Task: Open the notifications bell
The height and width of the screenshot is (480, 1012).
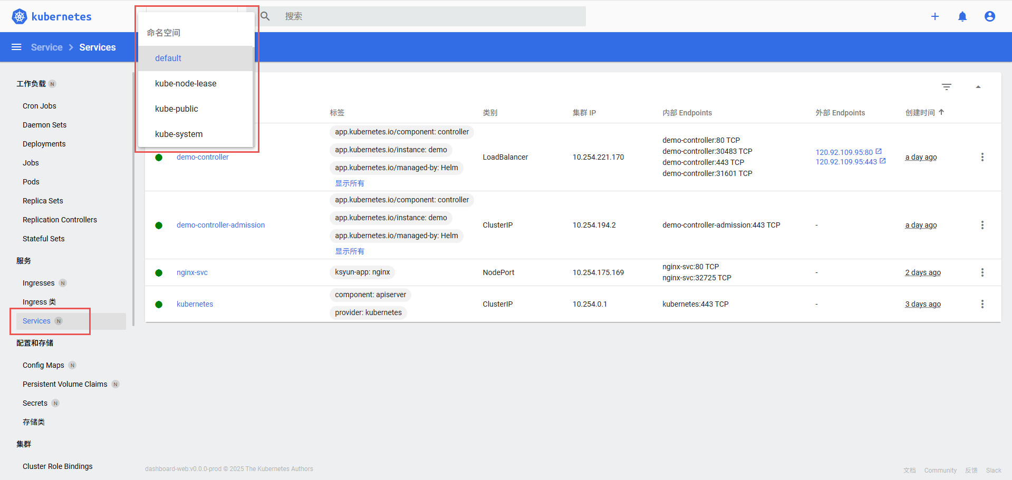Action: tap(962, 16)
